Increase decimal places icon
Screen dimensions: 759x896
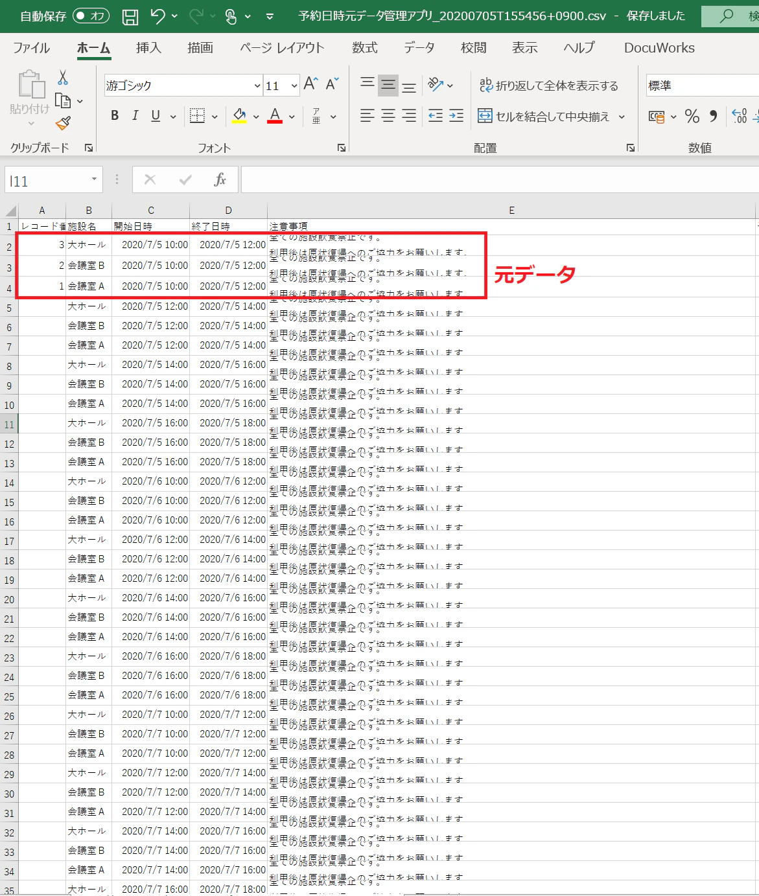pyautogui.click(x=740, y=117)
